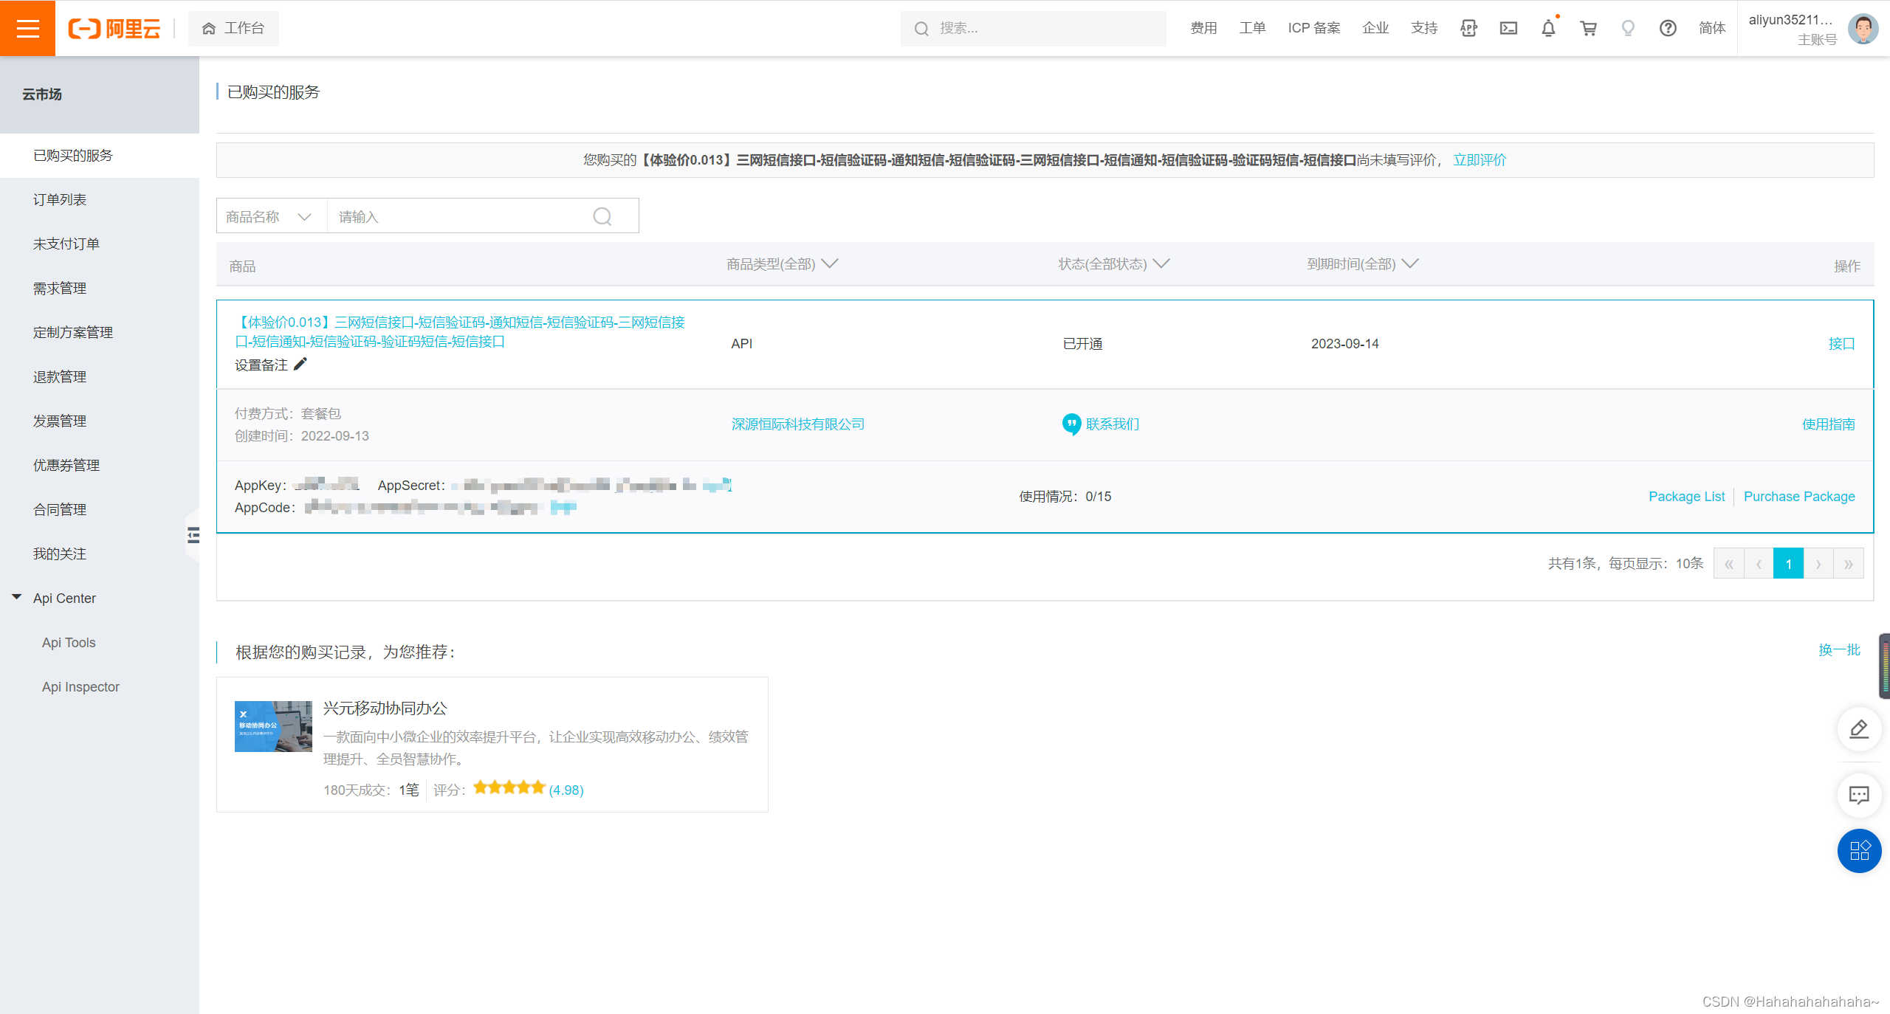Screen dimensions: 1890x1014
Task: Open the shopping cart icon
Action: 1588,28
